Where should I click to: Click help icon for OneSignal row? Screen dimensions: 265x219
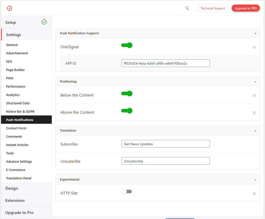click(254, 47)
